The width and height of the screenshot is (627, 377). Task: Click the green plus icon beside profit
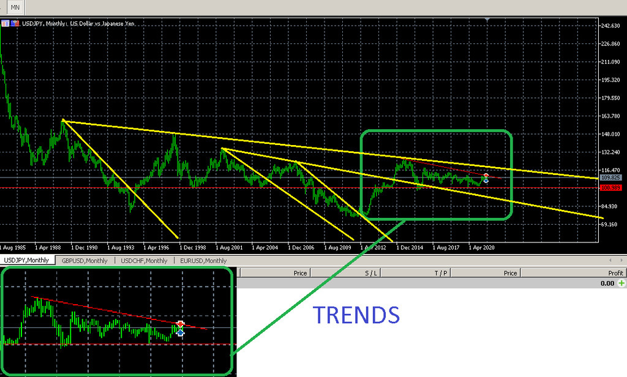click(622, 283)
